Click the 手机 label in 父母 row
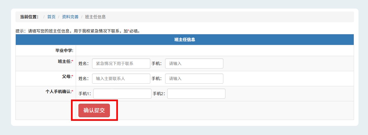The height and width of the screenshot is (135, 368). click(x=157, y=79)
